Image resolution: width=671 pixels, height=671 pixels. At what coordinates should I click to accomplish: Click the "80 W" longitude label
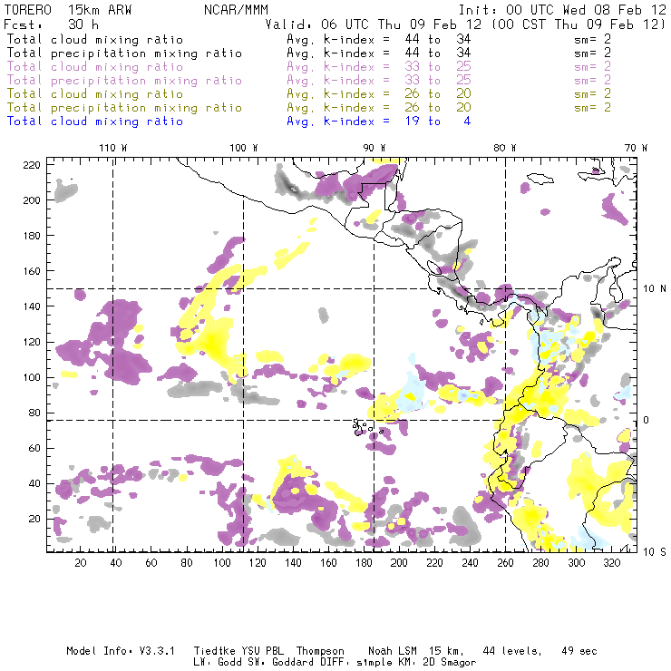504,148
